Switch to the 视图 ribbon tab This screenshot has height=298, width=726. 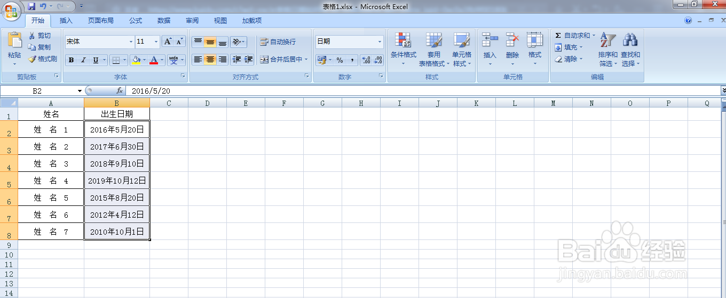click(x=220, y=21)
